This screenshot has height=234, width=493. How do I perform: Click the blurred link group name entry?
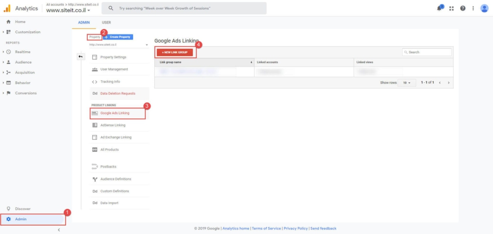tap(189, 71)
